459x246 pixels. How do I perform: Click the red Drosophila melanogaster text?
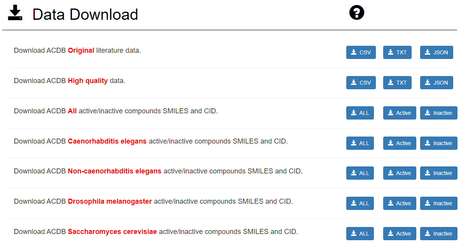[x=110, y=201]
